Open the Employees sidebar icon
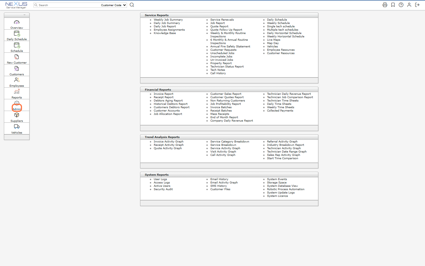 pos(17,80)
